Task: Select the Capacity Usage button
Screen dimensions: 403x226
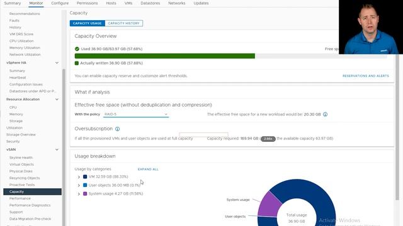Action: click(x=88, y=23)
